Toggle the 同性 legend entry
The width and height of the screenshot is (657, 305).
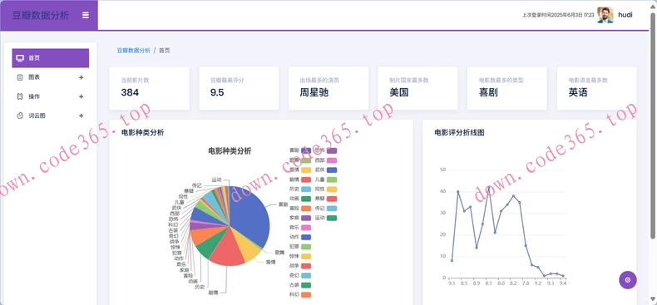[x=326, y=189]
